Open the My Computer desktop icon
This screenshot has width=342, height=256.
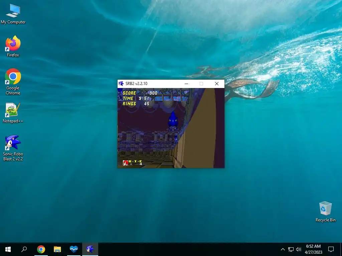13,14
